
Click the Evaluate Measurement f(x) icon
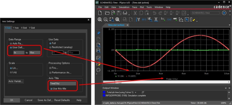click(169, 19)
